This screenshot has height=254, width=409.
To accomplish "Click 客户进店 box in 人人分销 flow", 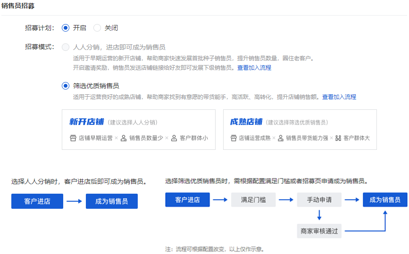I will pos(37,201).
